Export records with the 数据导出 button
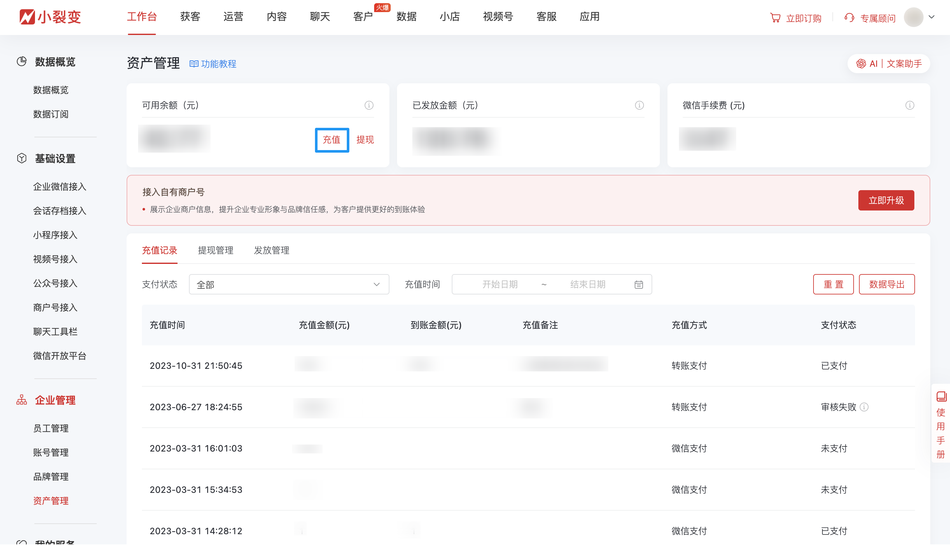Screen dimensions: 950x545 click(x=887, y=284)
